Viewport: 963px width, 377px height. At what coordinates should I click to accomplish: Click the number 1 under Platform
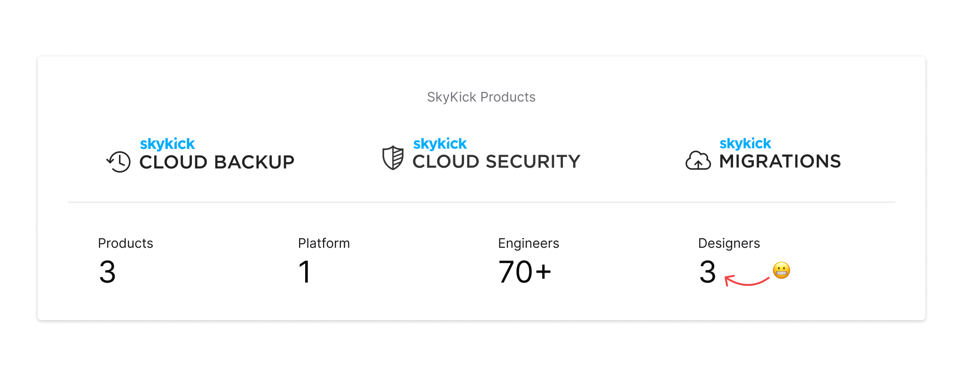click(305, 272)
